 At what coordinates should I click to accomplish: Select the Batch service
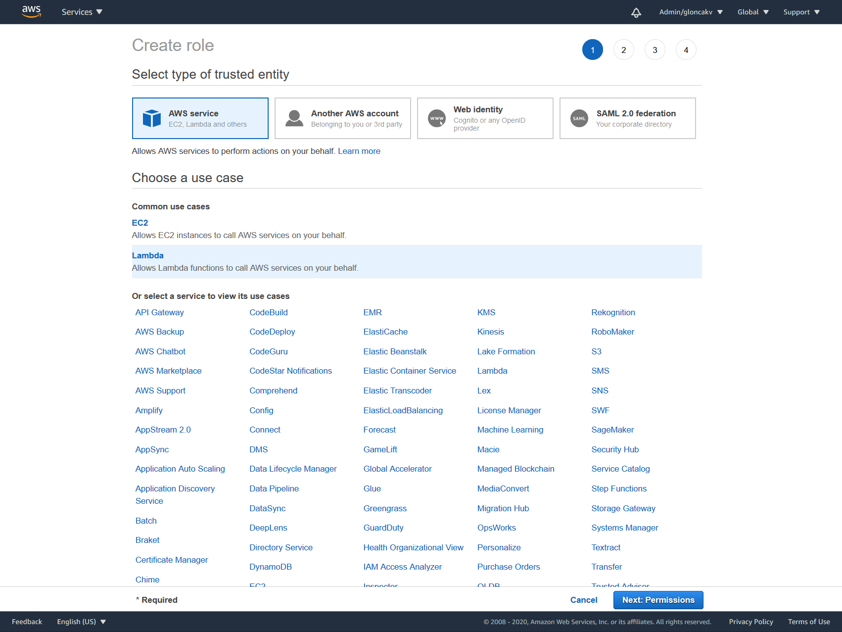(146, 521)
